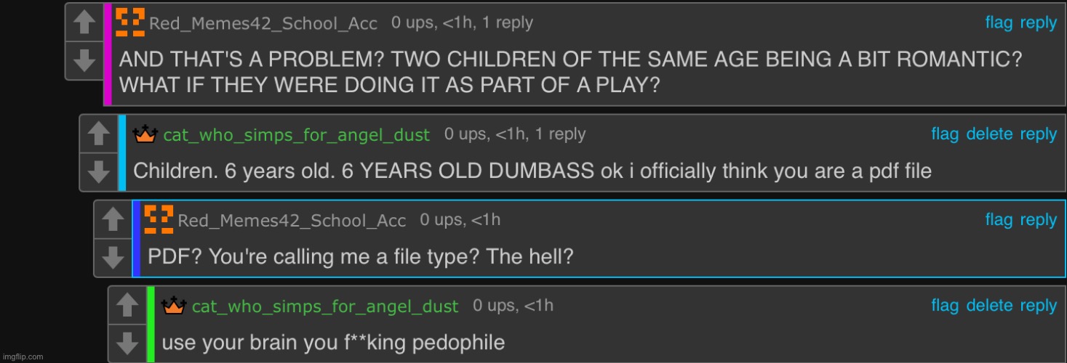The width and height of the screenshot is (1067, 363).
Task: Downvote the '6 YEARS OLD' comment
Action: [x=98, y=171]
